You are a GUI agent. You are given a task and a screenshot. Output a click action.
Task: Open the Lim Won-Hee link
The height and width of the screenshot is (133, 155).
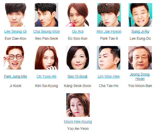(109, 76)
